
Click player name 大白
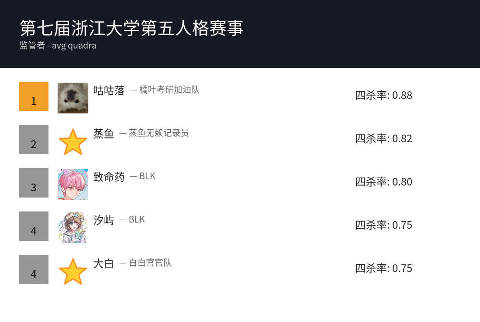tap(104, 263)
